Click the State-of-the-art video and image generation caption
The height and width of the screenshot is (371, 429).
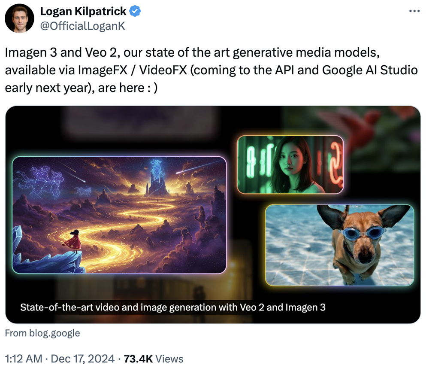pyautogui.click(x=172, y=307)
